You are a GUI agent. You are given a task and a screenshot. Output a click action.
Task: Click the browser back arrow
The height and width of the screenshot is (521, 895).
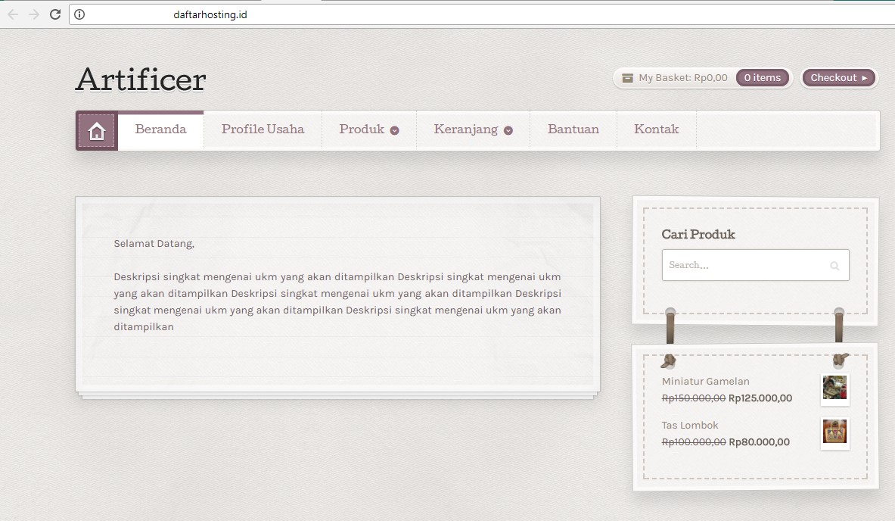click(x=13, y=14)
